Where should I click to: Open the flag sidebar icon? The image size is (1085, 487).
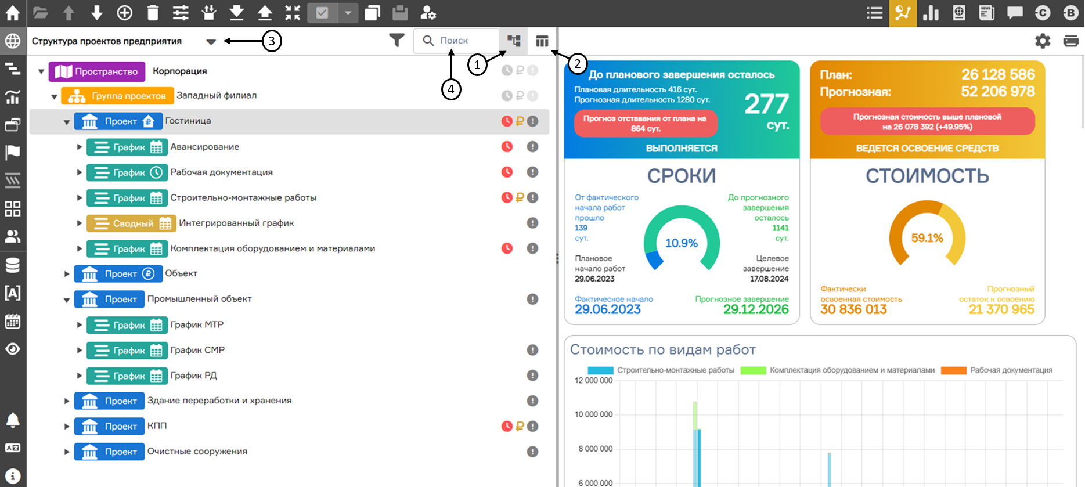pos(12,153)
